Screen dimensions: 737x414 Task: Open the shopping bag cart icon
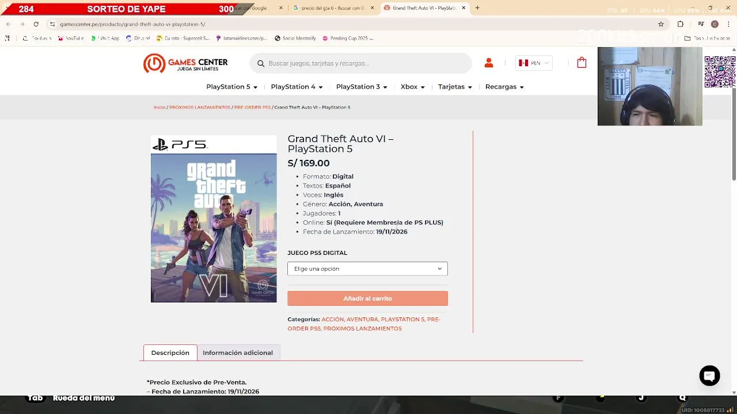(582, 63)
